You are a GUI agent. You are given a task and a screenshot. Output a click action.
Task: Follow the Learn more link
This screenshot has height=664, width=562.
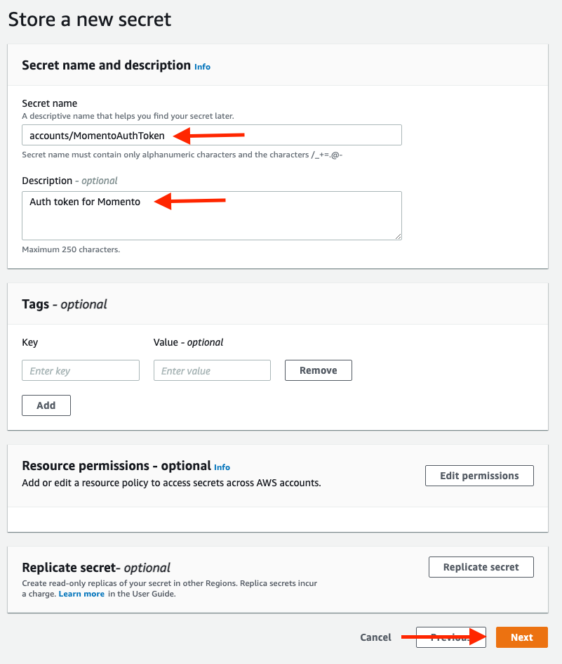81,594
